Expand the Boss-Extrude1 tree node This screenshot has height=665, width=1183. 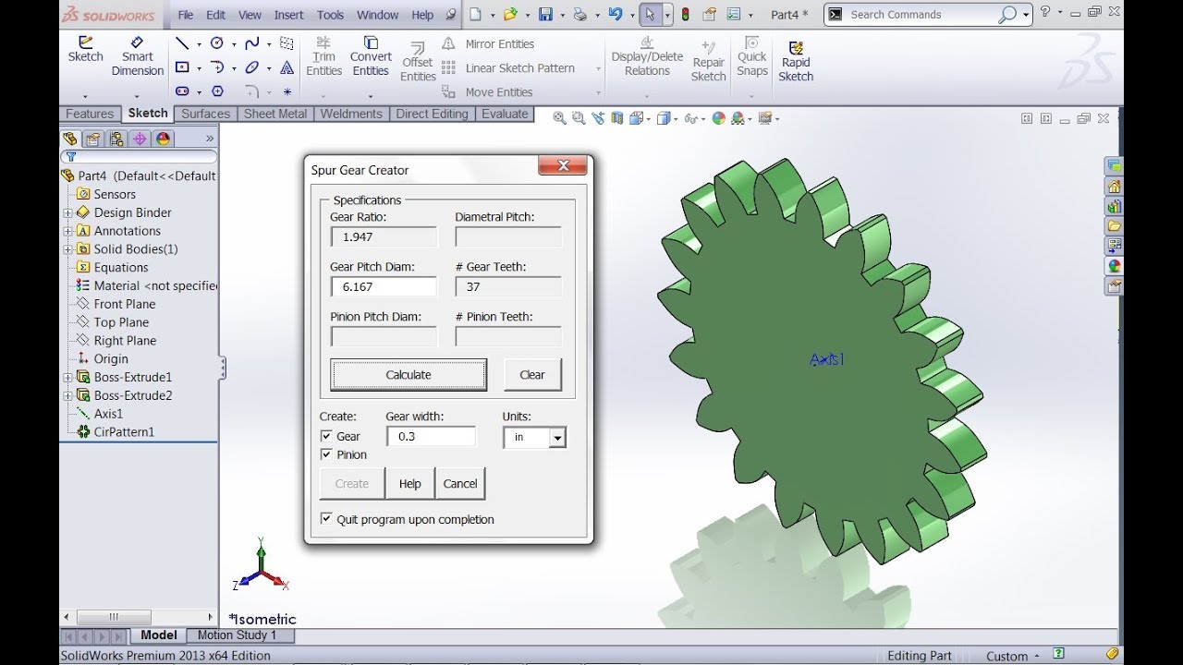pyautogui.click(x=67, y=377)
